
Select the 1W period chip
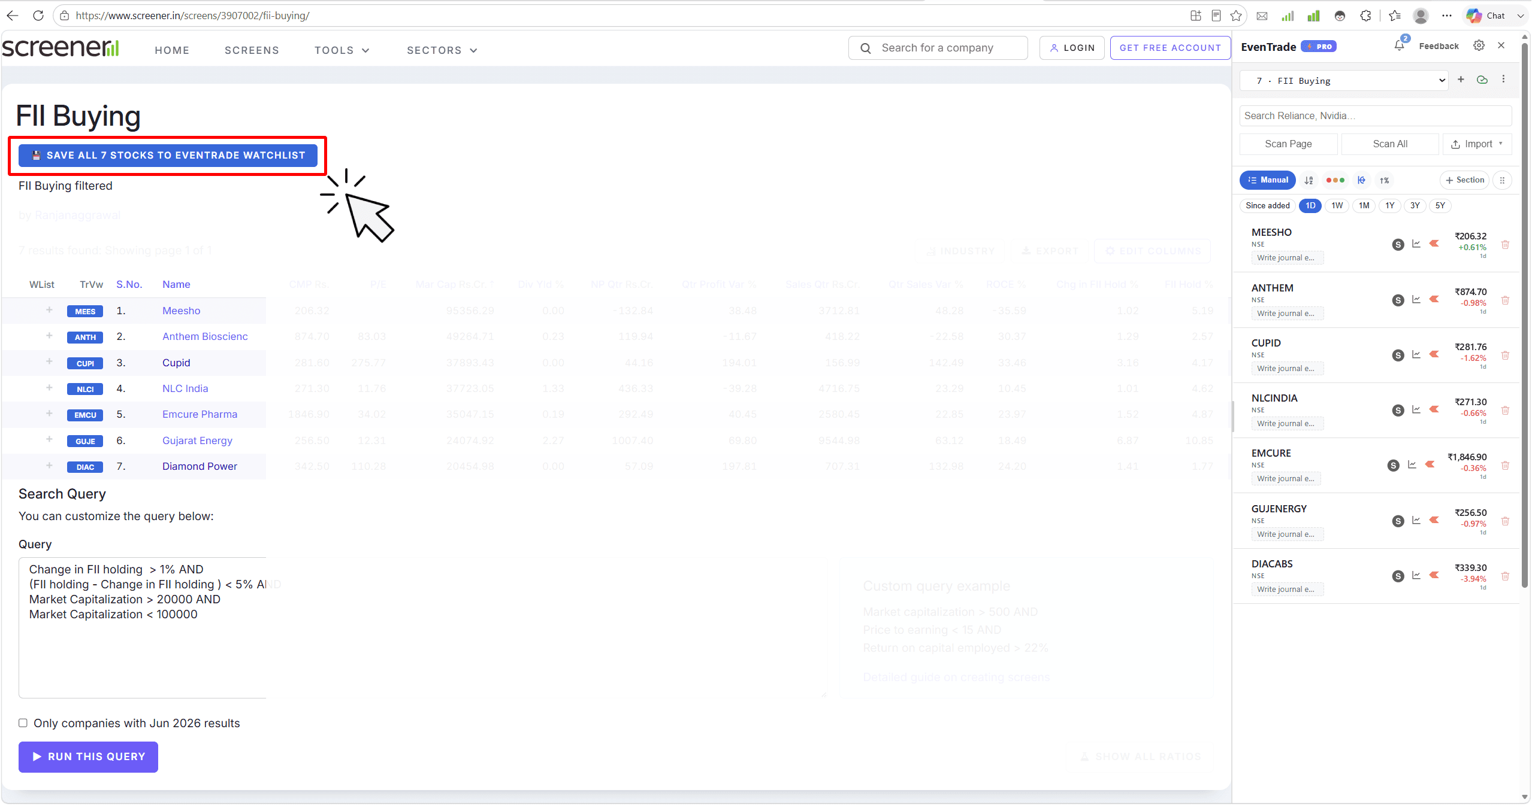coord(1337,206)
